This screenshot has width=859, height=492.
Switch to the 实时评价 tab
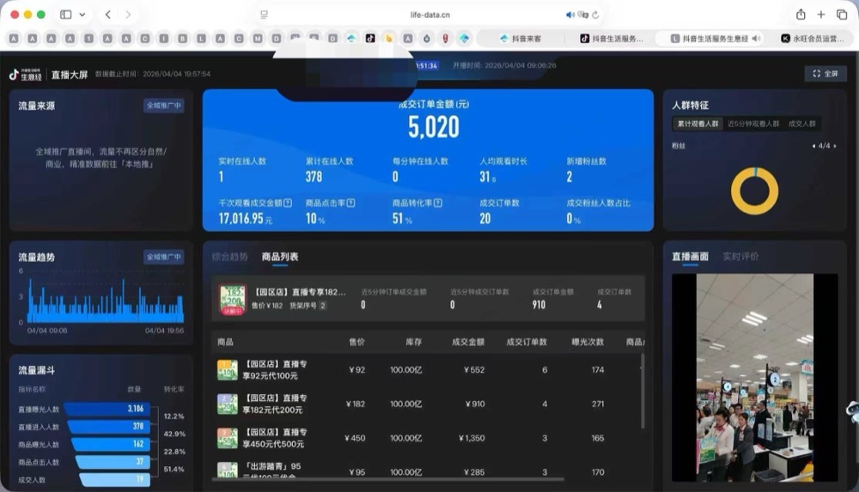click(740, 257)
